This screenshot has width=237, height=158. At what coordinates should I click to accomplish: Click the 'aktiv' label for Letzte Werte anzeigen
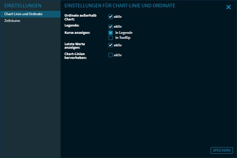pos(118,45)
